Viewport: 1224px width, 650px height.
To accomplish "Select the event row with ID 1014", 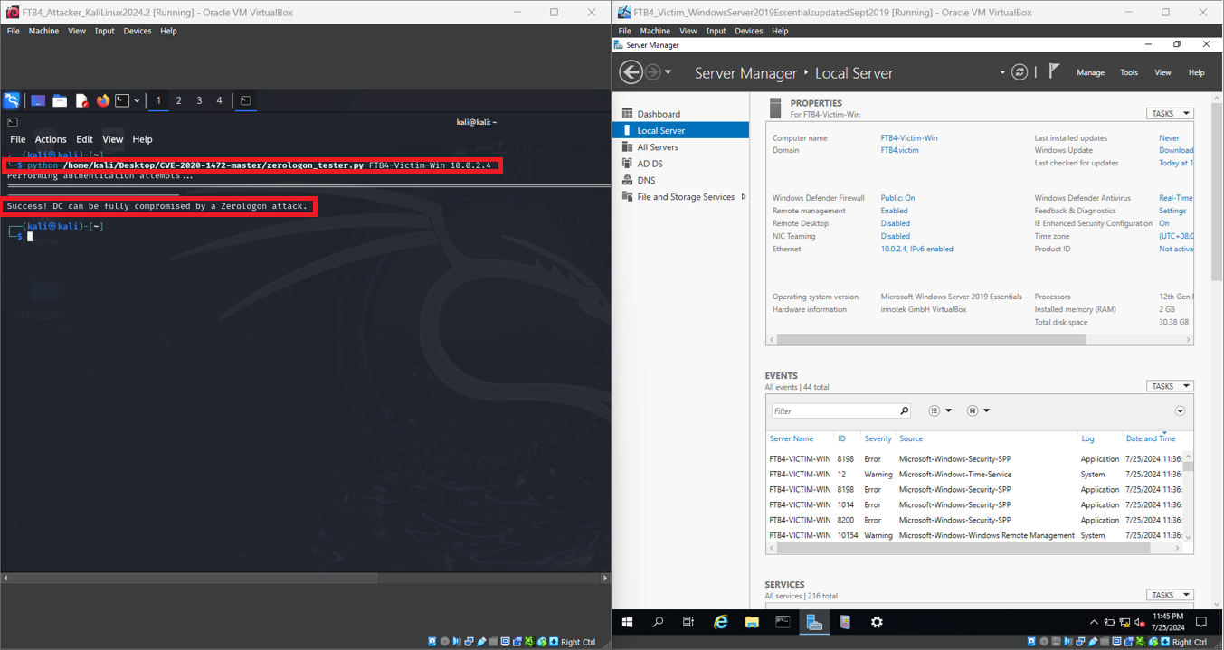I will [975, 504].
